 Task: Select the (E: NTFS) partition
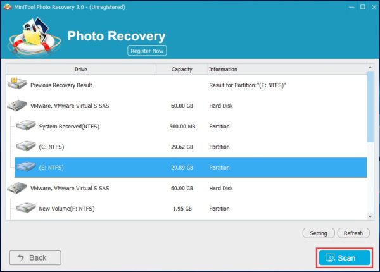[191, 168]
